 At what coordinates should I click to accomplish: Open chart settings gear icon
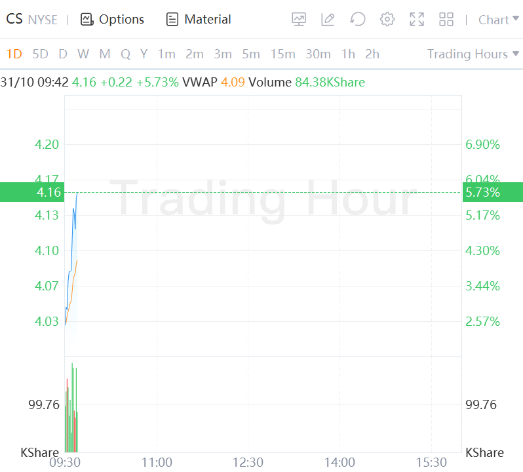[x=387, y=20]
